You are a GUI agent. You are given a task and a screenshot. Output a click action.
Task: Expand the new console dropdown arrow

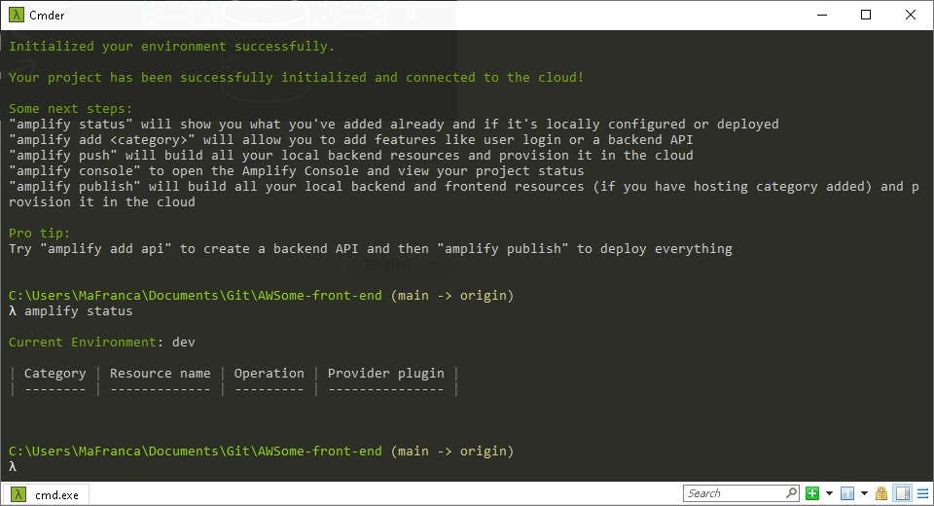click(x=829, y=493)
